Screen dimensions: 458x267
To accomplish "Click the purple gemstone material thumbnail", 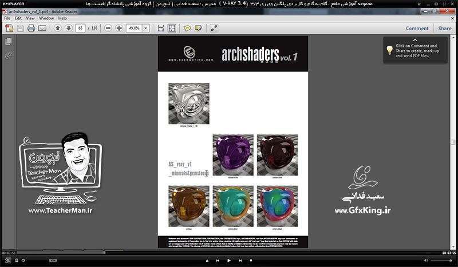I will pos(233,155).
